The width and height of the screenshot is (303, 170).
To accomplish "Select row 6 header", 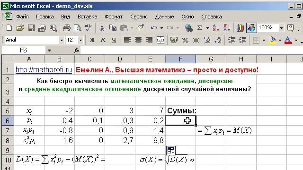I will pos(8,121).
